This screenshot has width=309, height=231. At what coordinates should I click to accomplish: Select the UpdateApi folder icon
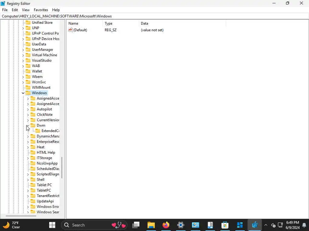33,201
